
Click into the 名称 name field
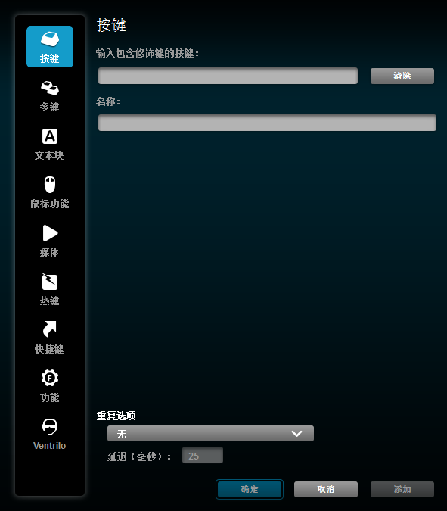click(267, 123)
